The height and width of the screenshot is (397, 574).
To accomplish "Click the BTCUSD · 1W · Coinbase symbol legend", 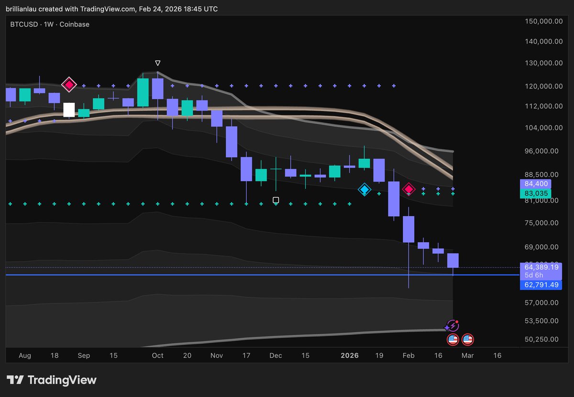I will (x=50, y=24).
